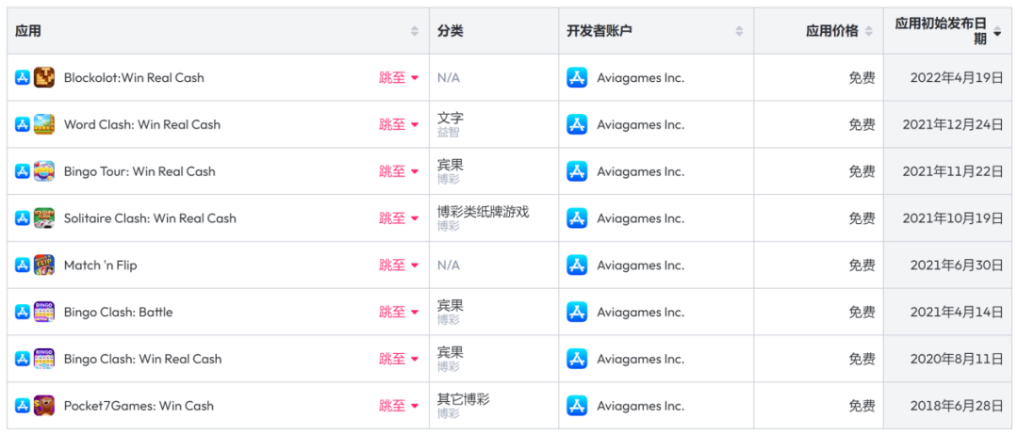This screenshot has height=435, width=1018.
Task: Click developer App Store icon in Bingo Tour row
Action: point(577,171)
